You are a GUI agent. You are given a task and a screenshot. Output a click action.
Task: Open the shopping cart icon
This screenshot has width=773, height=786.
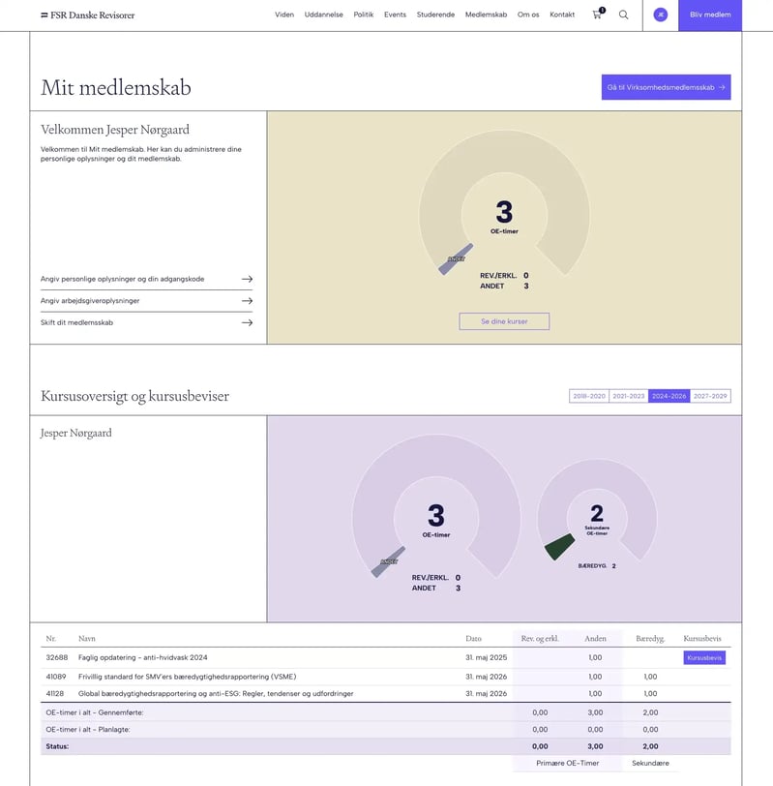598,14
